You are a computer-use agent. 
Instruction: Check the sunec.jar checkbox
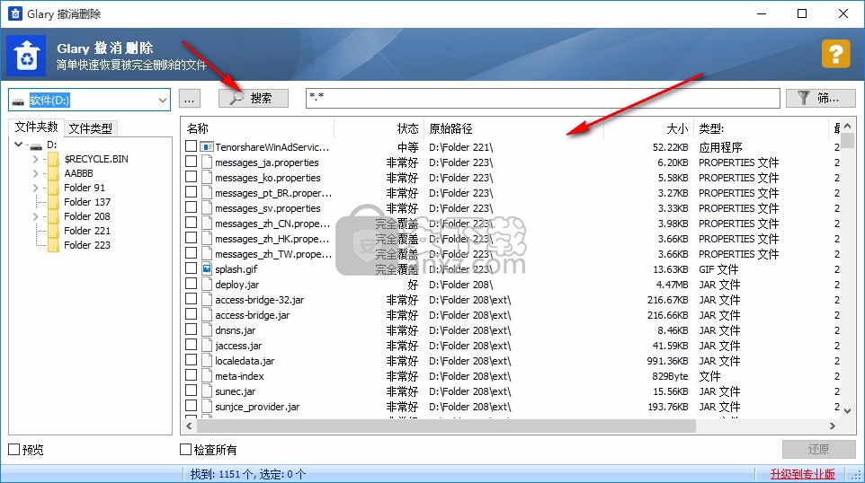pos(191,391)
